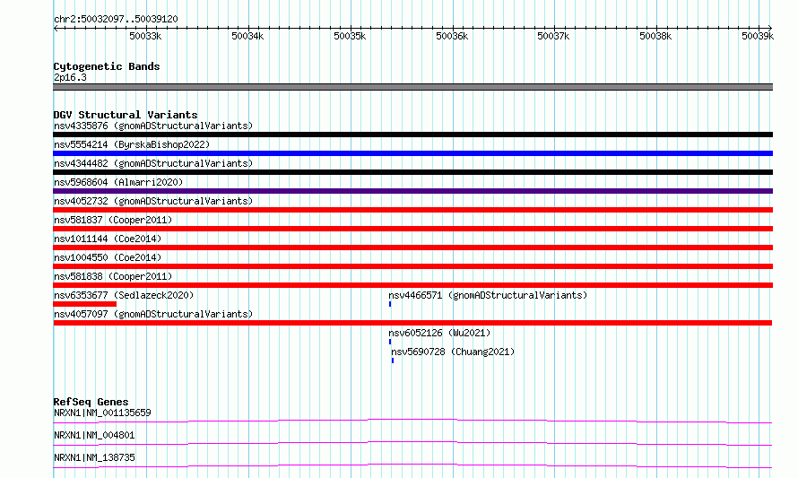Click the chr2:50032097..50039120 coordinates text

pyautogui.click(x=116, y=19)
